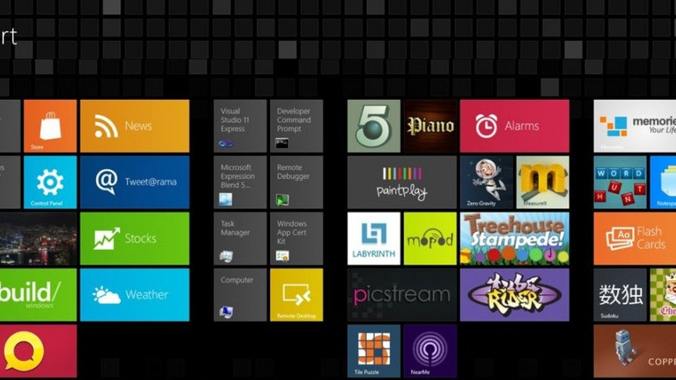Open the Flash Cards tile
Screen dimensions: 676x380
(x=635, y=239)
